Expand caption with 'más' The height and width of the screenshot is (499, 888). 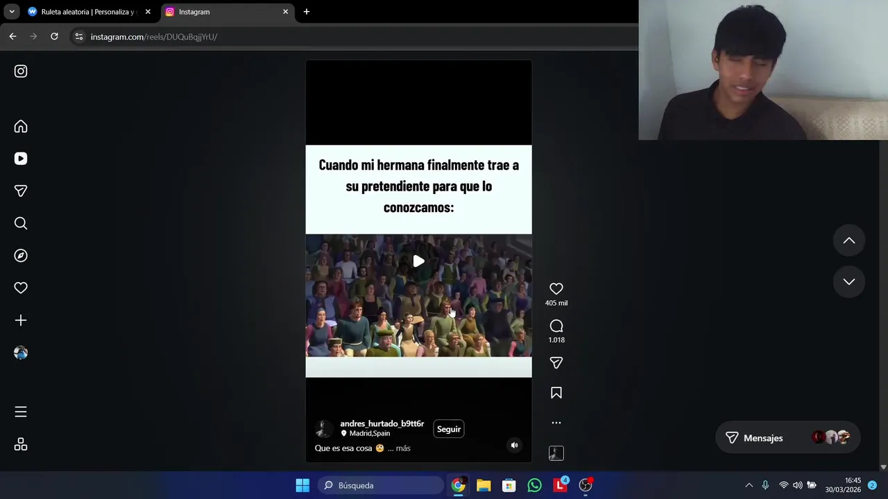[403, 448]
